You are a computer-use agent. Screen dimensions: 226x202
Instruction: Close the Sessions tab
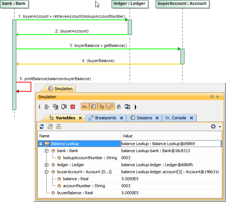157,118
